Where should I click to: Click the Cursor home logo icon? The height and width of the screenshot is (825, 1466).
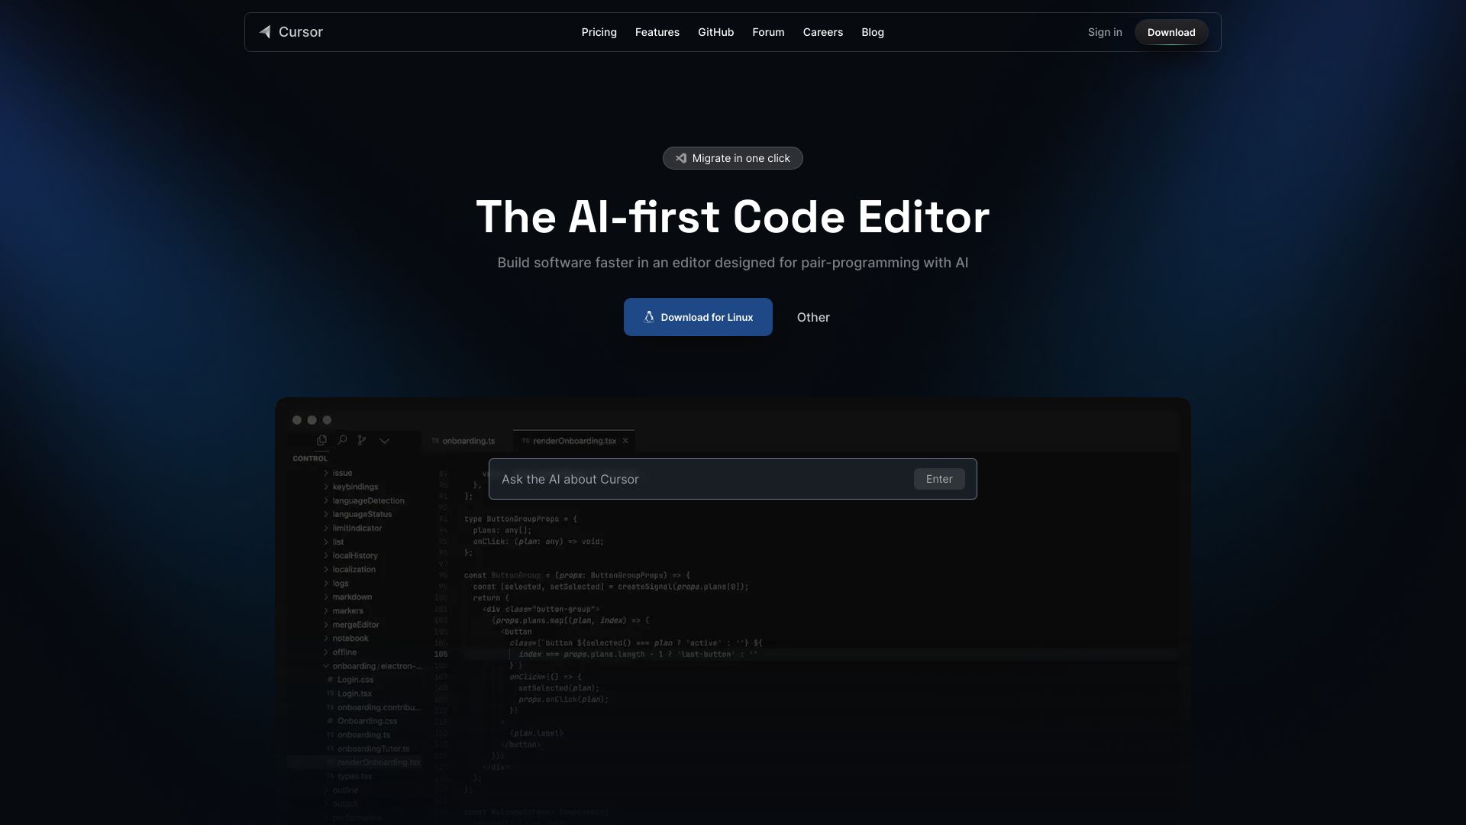[x=263, y=31]
